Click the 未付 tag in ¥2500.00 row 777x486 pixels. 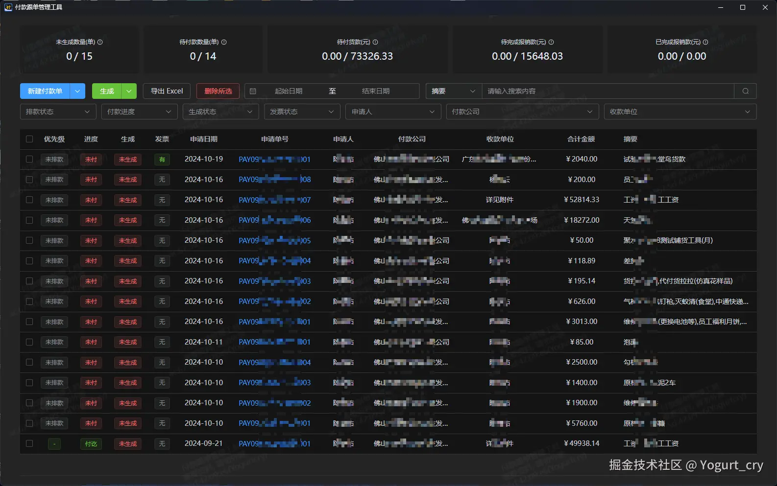tap(91, 363)
